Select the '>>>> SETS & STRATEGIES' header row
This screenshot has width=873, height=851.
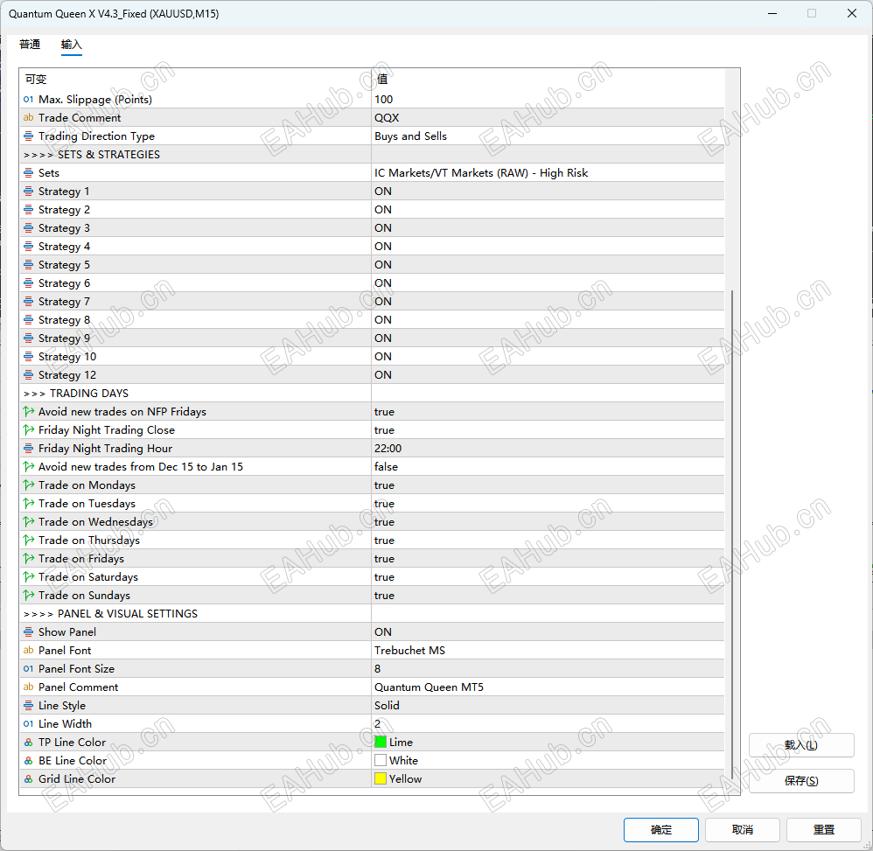pyautogui.click(x=372, y=155)
